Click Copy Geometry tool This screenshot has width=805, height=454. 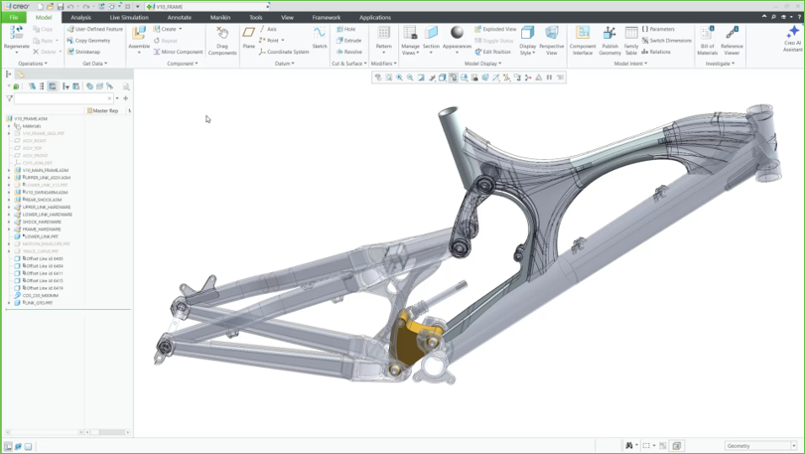88,41
